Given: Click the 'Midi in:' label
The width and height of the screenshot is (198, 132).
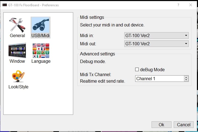Looking at the screenshot, I should (87, 35).
